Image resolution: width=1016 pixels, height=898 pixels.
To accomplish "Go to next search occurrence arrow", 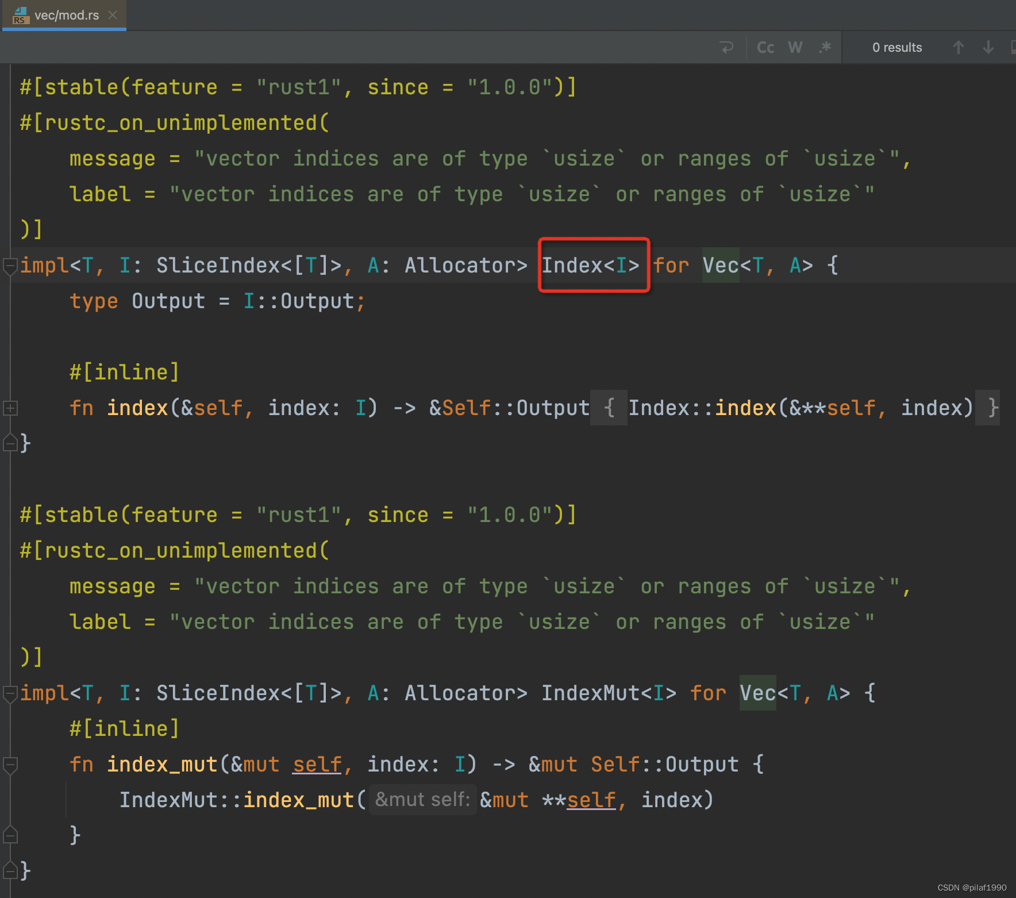I will click(x=988, y=47).
